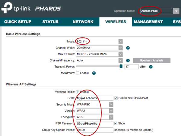Open the NETWORK tab

[x=83, y=22]
